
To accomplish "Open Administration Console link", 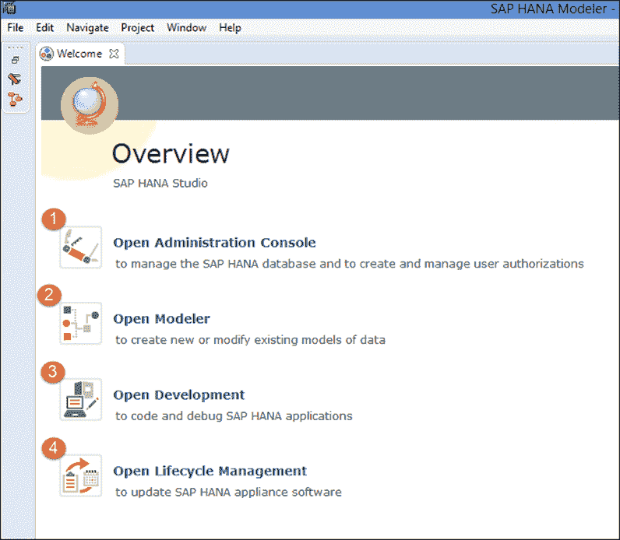I will coord(214,243).
